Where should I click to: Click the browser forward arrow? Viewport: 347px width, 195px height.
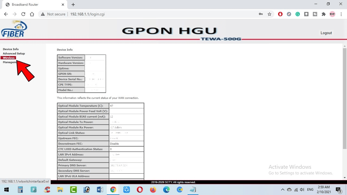coord(15,14)
